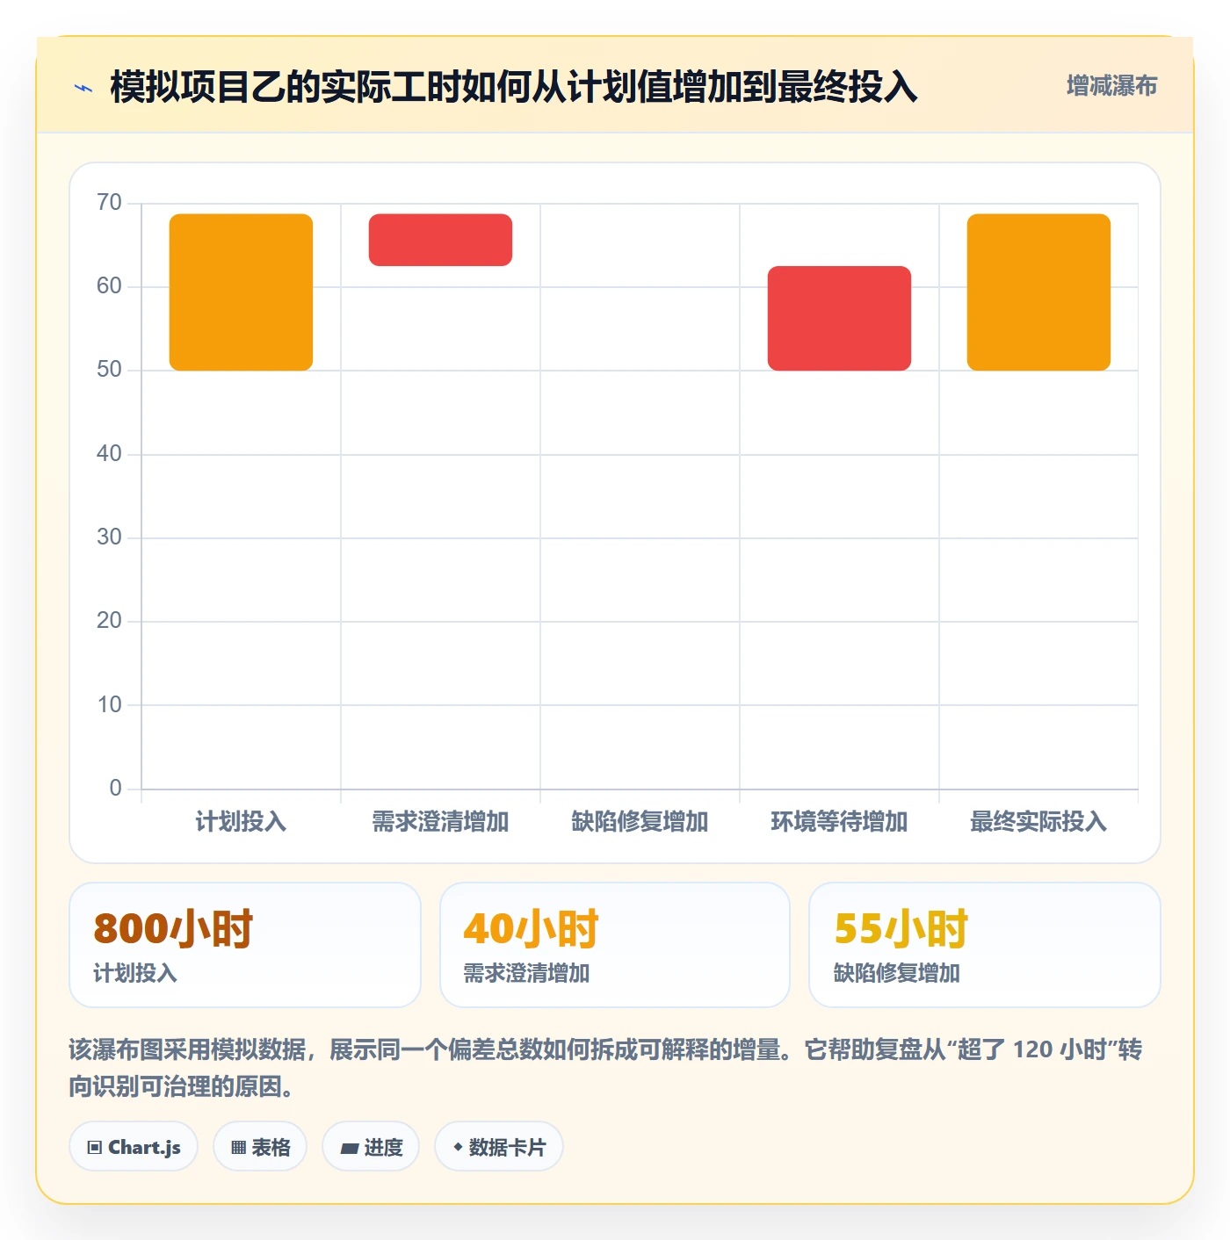The height and width of the screenshot is (1240, 1230).
Task: Click the diamond icon in the 数据卡片 chip
Action: (x=458, y=1147)
